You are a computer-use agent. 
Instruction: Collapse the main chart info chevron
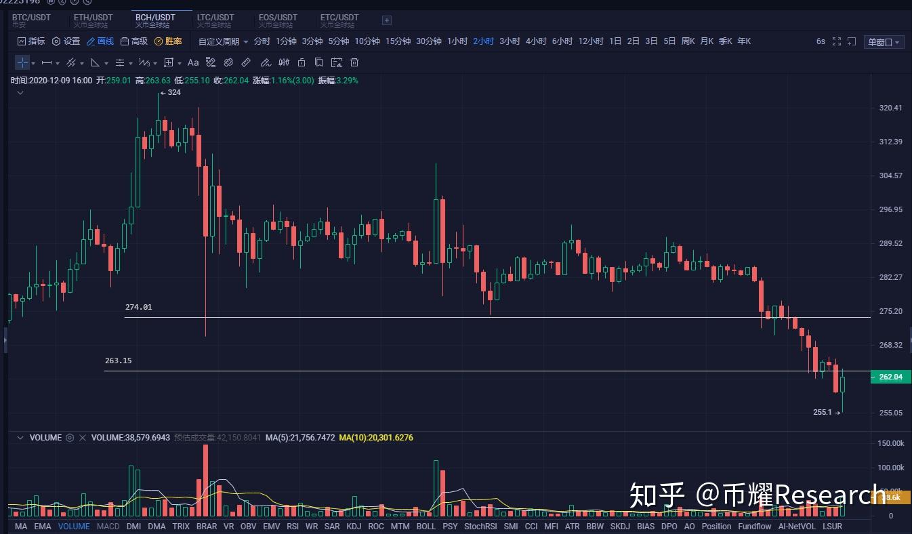[20, 93]
